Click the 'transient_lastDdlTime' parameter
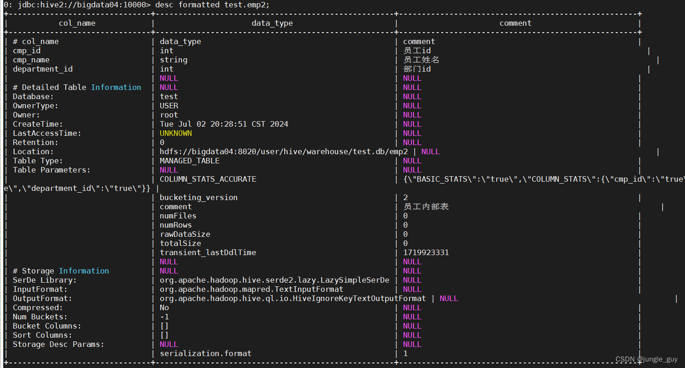685x368 pixels. point(208,252)
